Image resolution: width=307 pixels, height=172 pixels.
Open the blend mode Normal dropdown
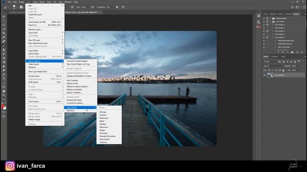273,66
